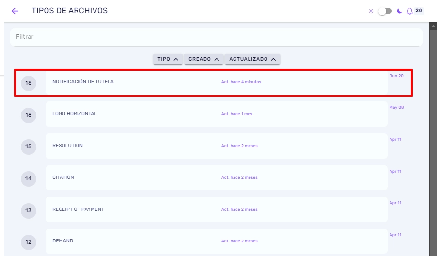The height and width of the screenshot is (256, 437).
Task: Click the 'May 08' date label
Action: pos(396,107)
